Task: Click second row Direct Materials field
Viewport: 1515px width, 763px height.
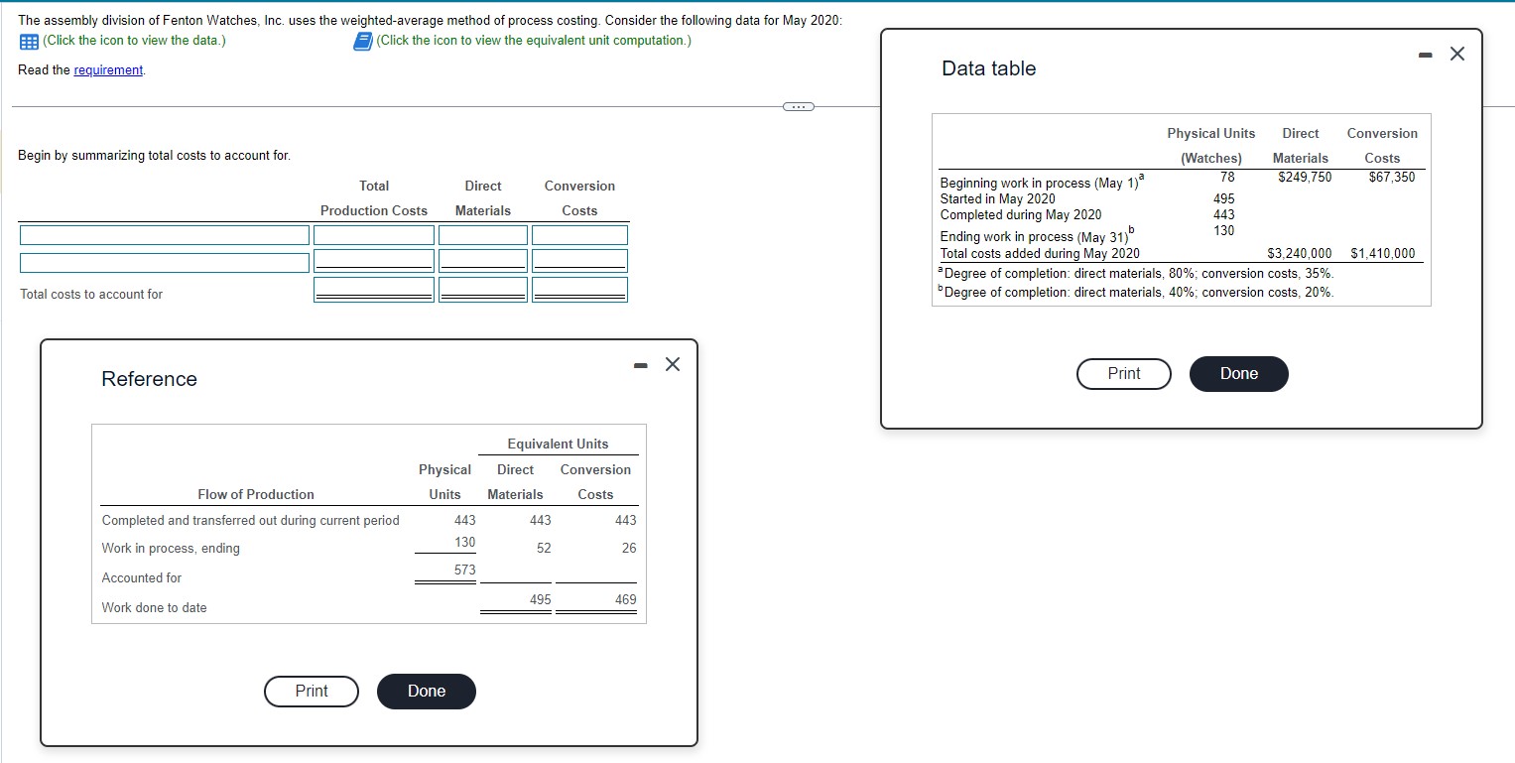Action: tap(483, 261)
